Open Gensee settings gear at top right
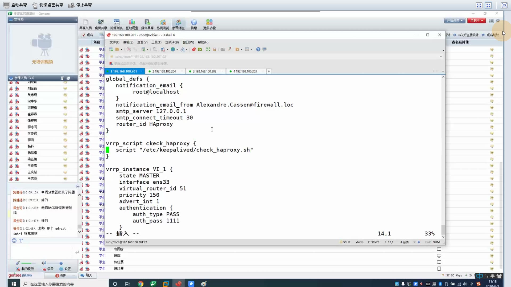The height and width of the screenshot is (287, 511). point(498,21)
